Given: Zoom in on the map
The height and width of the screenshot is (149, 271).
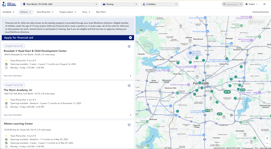Looking at the screenshot, I should pyautogui.click(x=267, y=138).
